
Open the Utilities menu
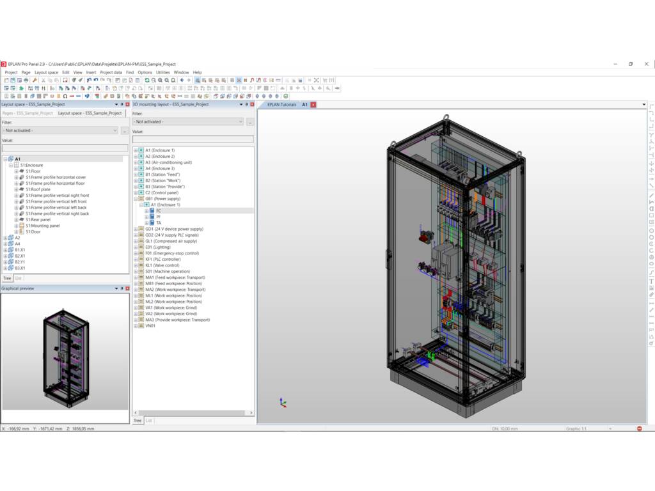tap(163, 72)
